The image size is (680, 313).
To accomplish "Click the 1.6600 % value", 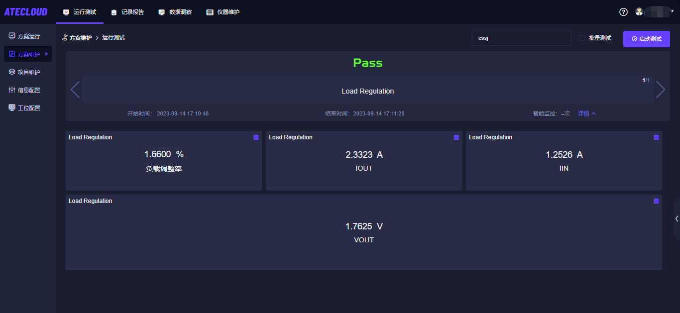I will click(x=164, y=154).
